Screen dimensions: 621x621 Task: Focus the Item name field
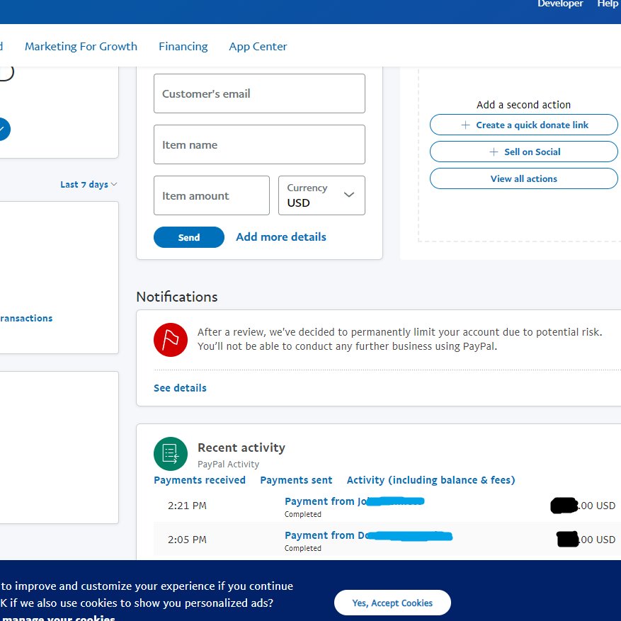click(x=259, y=144)
